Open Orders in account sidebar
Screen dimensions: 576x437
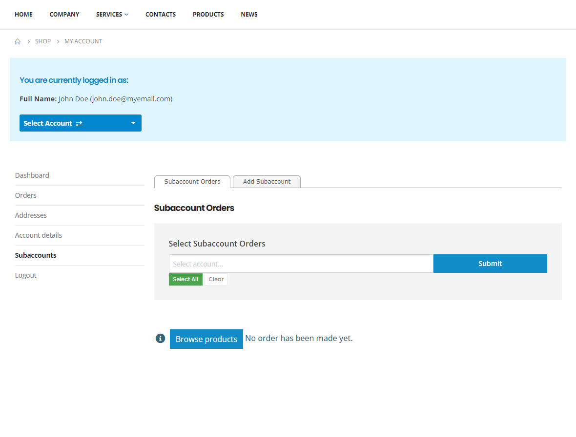click(x=26, y=195)
